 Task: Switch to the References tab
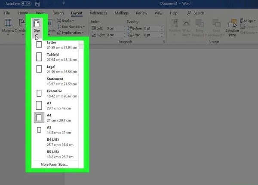[98, 13]
